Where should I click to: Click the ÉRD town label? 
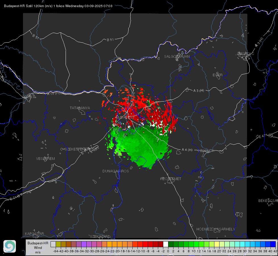(x=116, y=130)
